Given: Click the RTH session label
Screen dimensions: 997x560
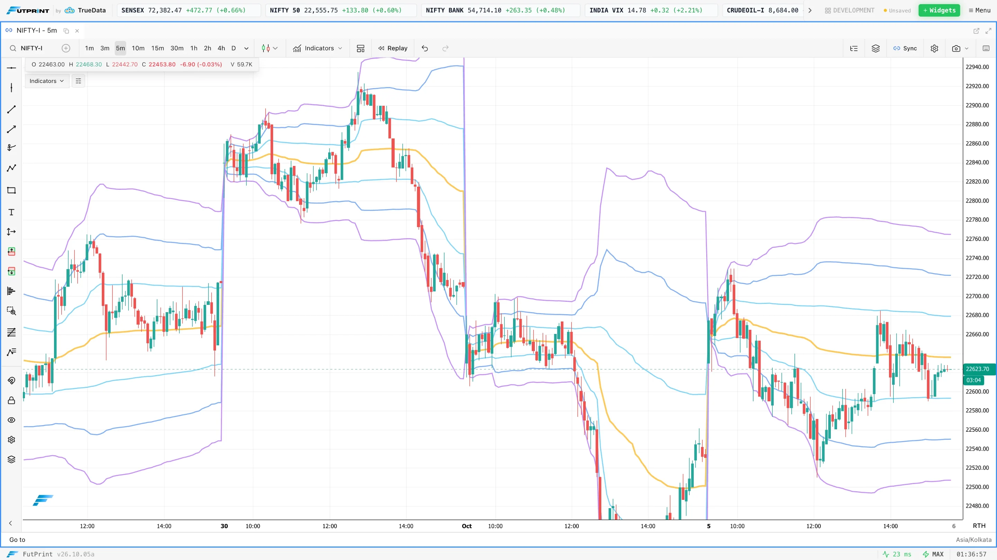Looking at the screenshot, I should [979, 526].
